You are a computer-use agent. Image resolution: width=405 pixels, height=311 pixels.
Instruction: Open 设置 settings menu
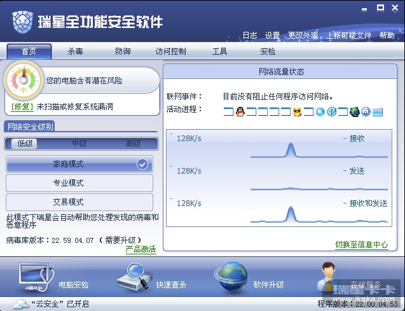pos(272,36)
